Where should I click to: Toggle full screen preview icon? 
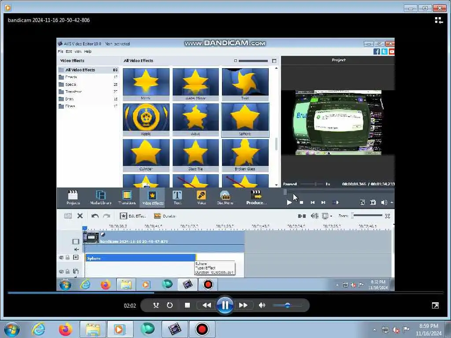[362, 202]
